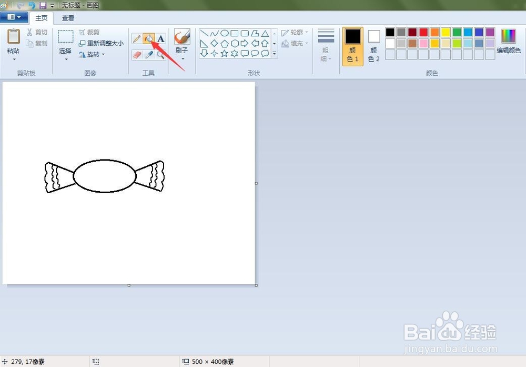Expand the shapes gallery more arrow
Image resolution: width=526 pixels, height=367 pixels.
coord(275,53)
